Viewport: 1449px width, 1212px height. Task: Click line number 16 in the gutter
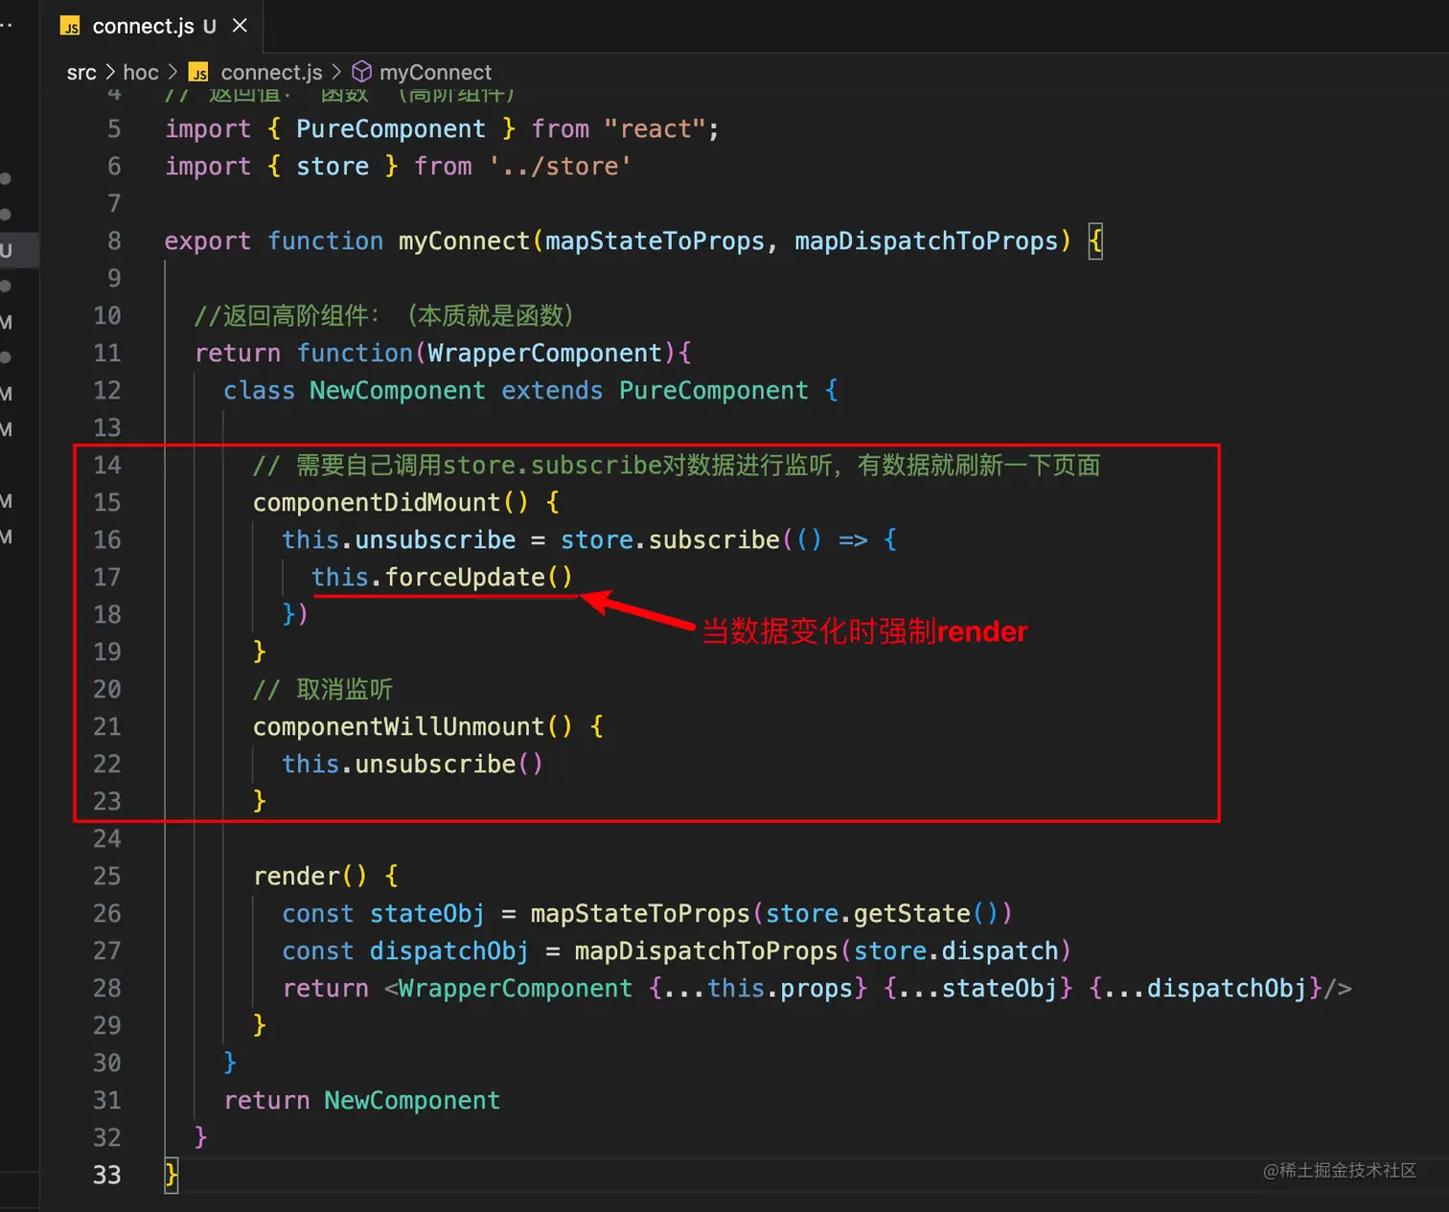click(x=107, y=539)
